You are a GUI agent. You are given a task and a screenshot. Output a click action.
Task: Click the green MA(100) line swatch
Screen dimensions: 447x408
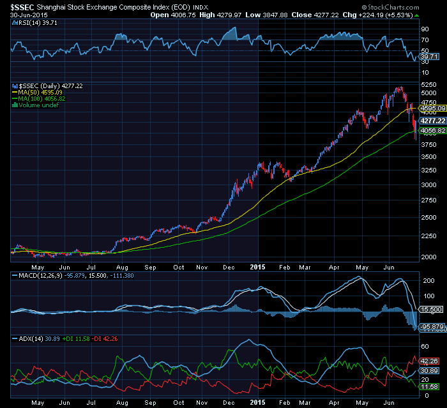pyautogui.click(x=15, y=99)
